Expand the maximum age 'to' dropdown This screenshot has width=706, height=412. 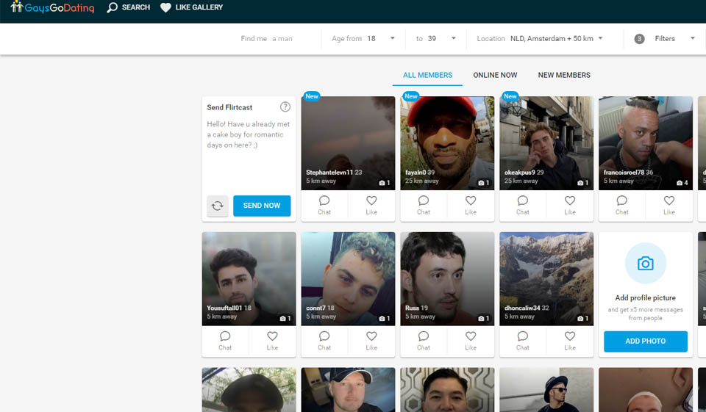click(x=453, y=39)
